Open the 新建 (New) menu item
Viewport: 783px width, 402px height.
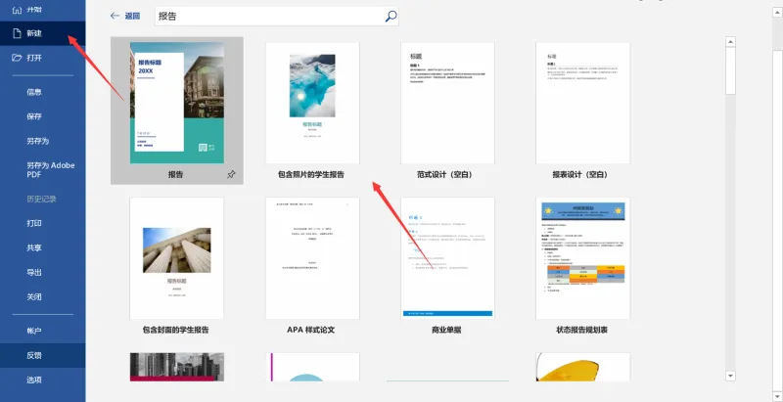click(x=42, y=33)
